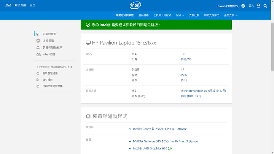Open the search magnifier icon
This screenshot has width=274, height=154.
tap(265, 6)
